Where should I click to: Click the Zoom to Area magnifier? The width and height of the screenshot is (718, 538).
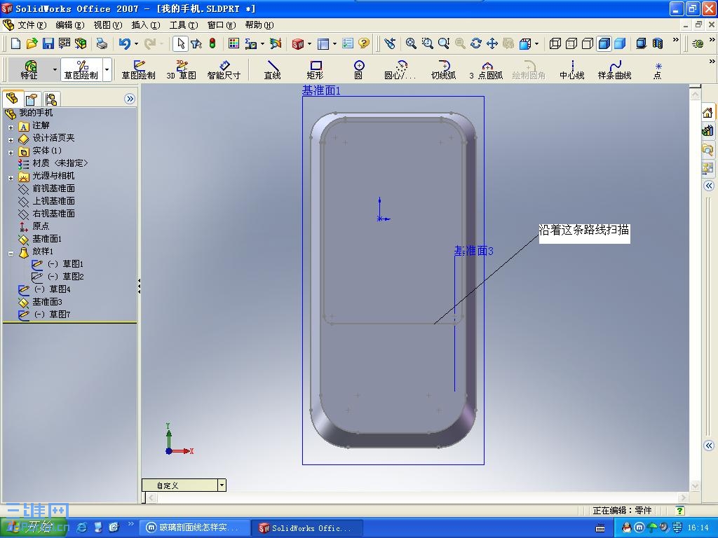tap(427, 43)
